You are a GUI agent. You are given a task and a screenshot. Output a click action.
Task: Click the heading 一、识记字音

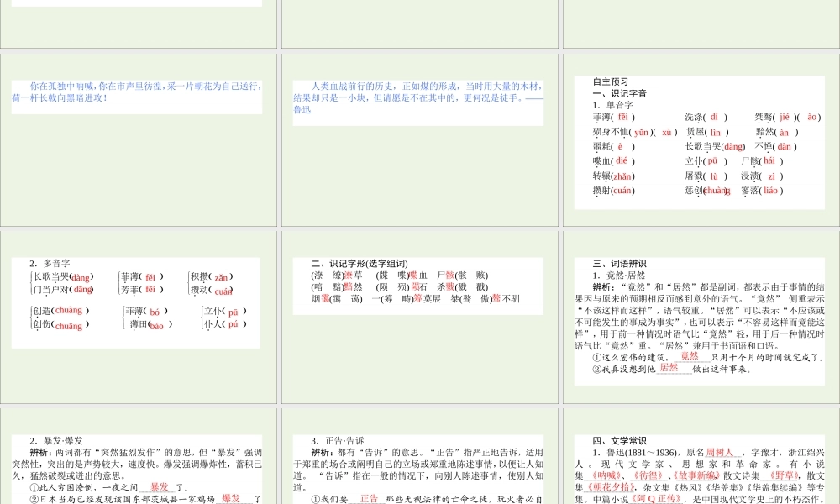(619, 93)
